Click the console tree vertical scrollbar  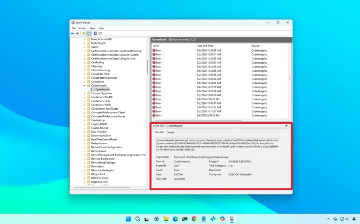pyautogui.click(x=147, y=67)
